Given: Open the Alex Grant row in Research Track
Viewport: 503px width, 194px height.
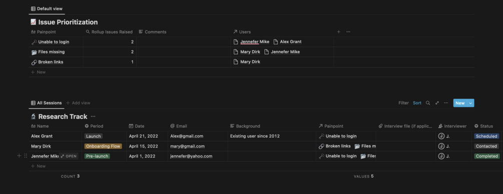Looking at the screenshot, I should 42,136.
